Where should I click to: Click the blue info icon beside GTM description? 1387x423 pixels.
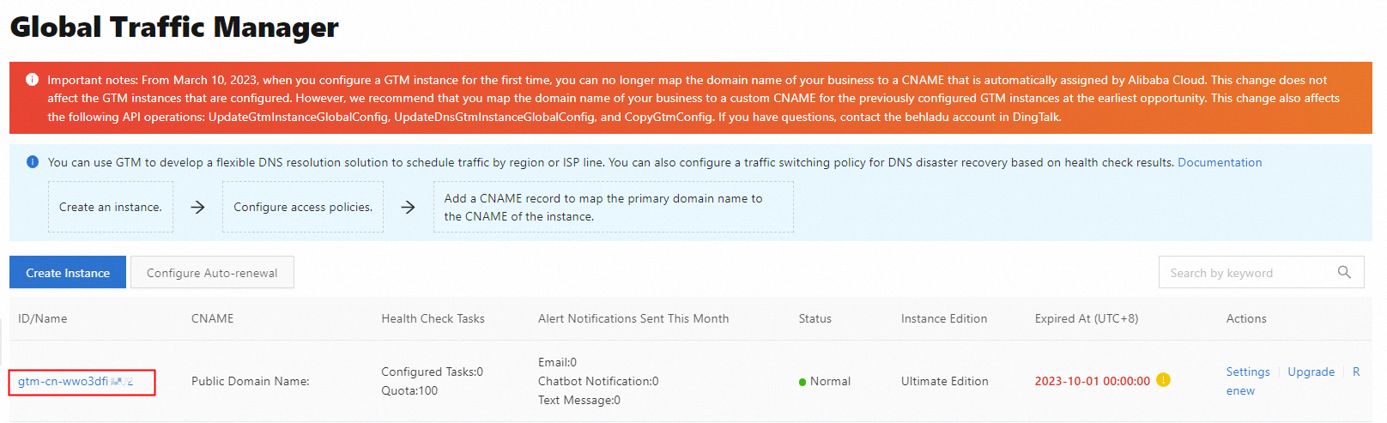click(33, 162)
